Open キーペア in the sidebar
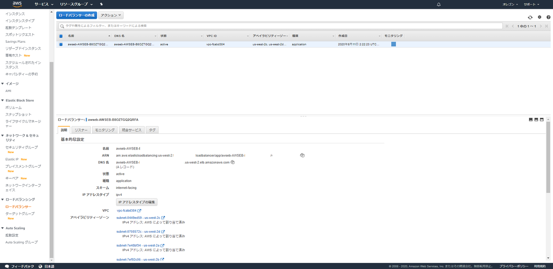 click(12, 178)
